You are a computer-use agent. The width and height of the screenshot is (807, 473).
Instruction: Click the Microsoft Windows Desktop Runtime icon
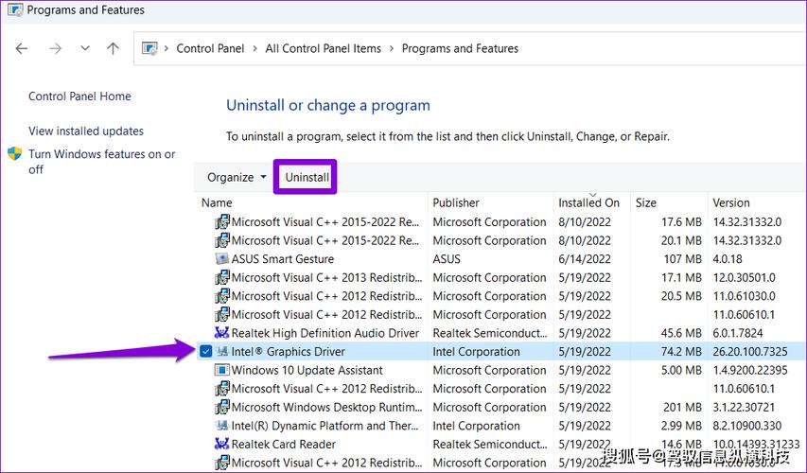coord(221,407)
